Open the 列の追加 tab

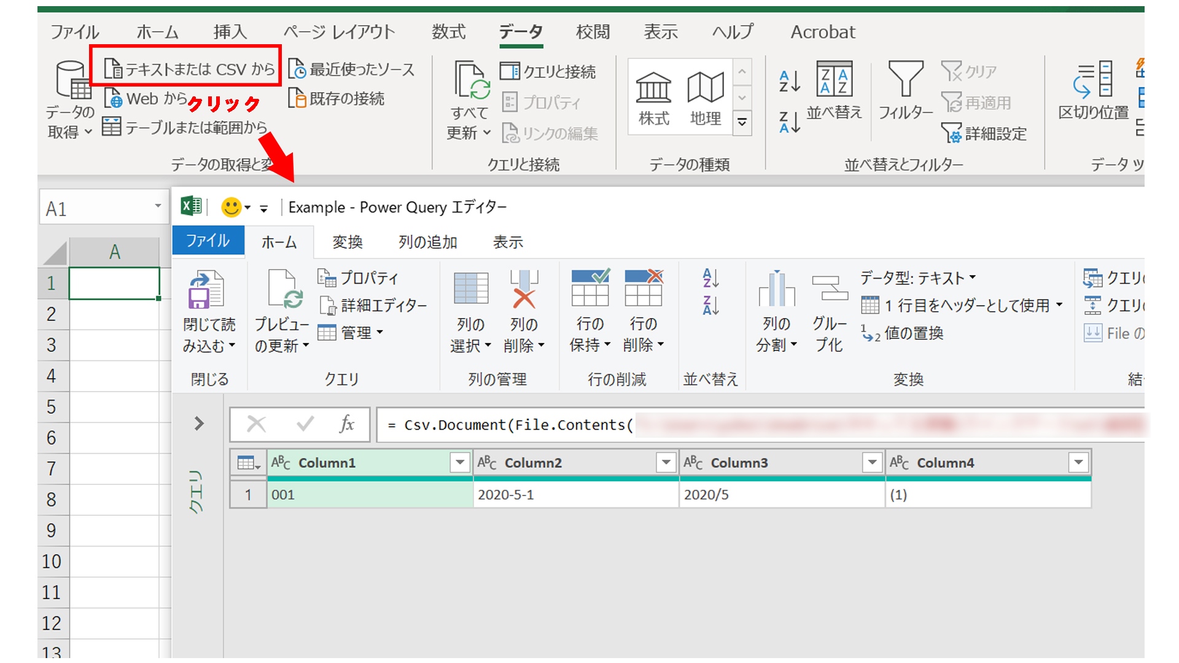pos(428,242)
